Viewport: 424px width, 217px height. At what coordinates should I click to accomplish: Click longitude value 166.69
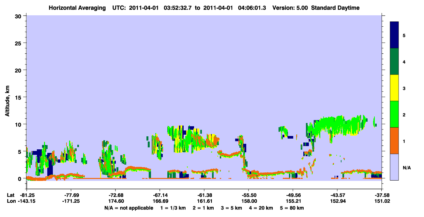click(160, 201)
